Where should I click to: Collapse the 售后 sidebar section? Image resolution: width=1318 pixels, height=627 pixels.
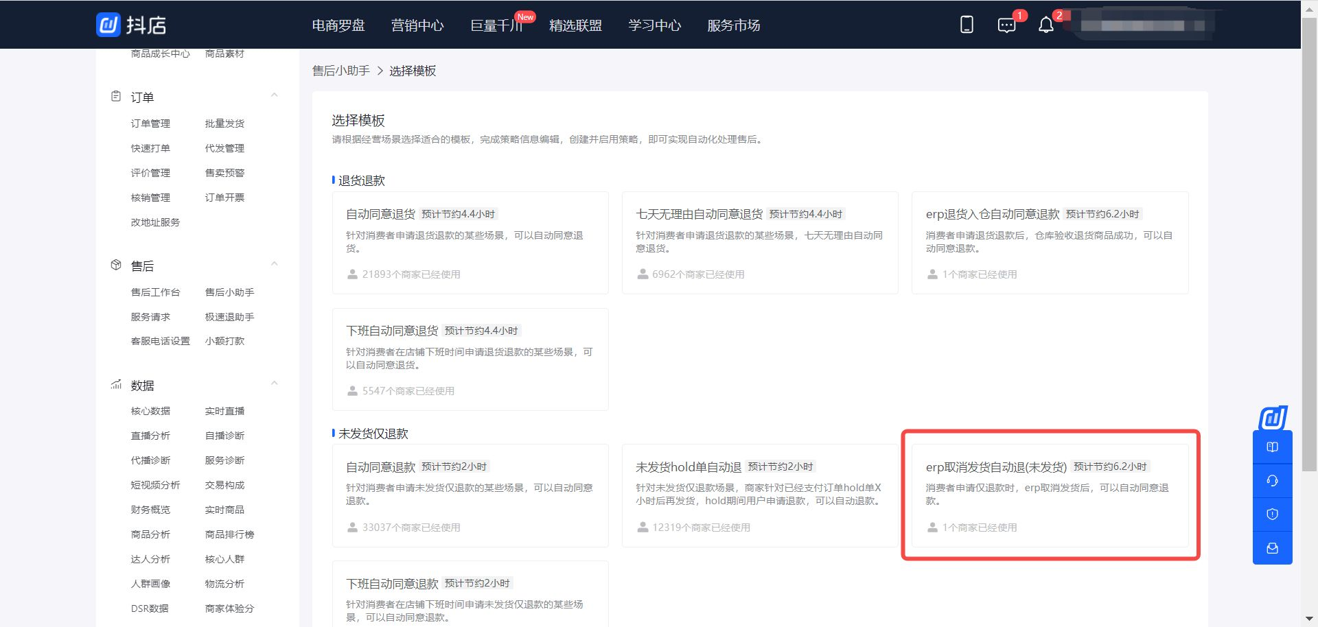coord(275,265)
